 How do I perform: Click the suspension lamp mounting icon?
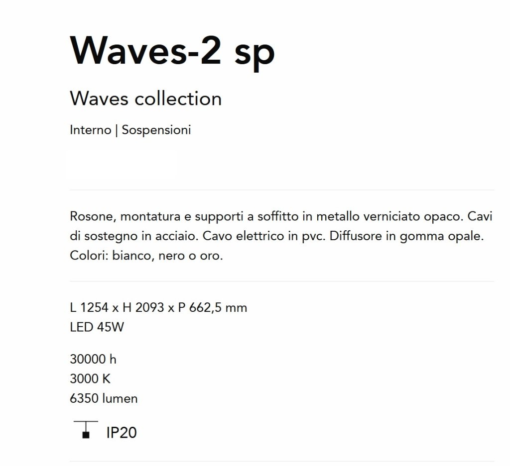click(86, 430)
